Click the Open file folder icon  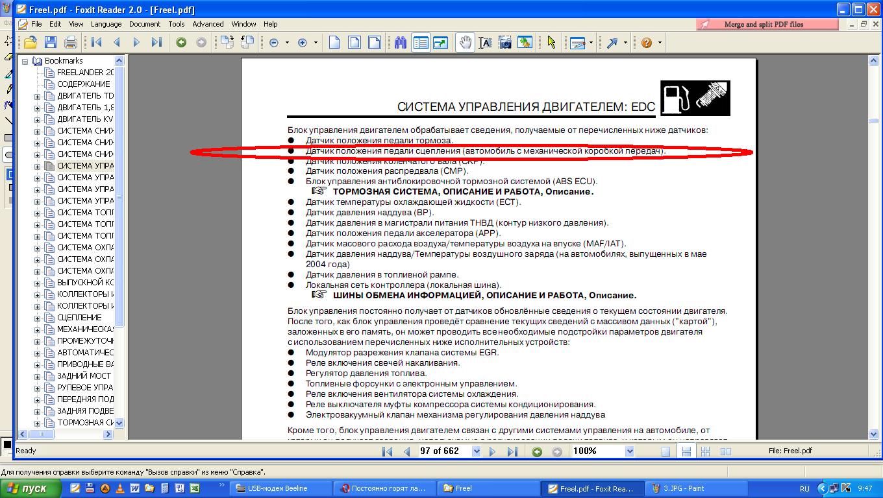click(x=30, y=43)
